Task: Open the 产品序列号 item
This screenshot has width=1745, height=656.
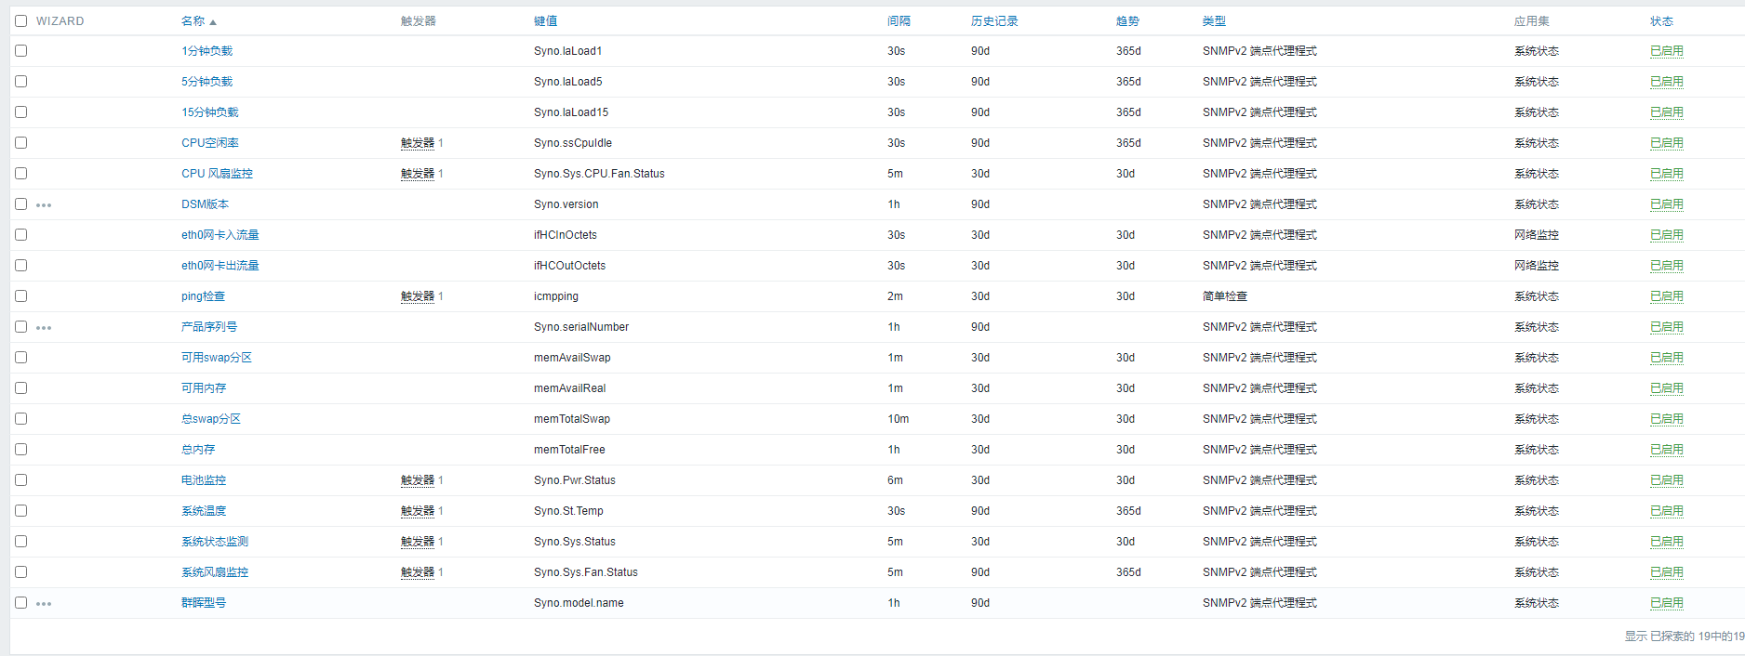Action: click(208, 327)
